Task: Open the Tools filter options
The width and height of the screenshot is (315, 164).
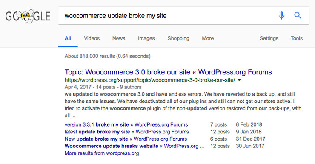Action: 297,38
